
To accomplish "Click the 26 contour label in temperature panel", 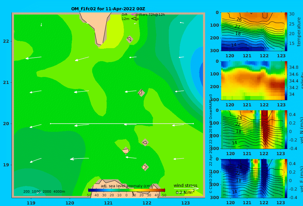I will (239, 19).
